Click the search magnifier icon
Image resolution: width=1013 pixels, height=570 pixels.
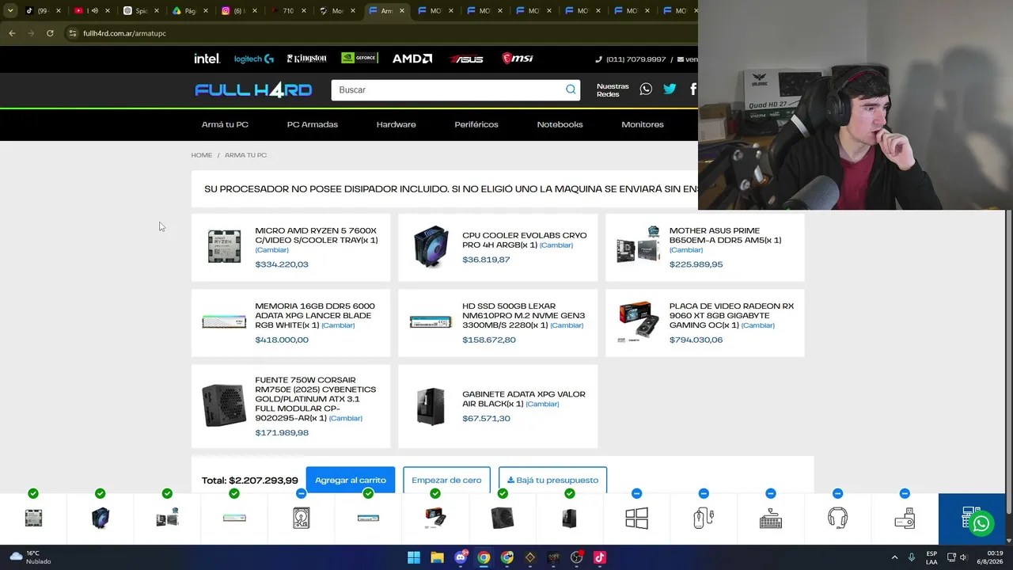tap(571, 89)
